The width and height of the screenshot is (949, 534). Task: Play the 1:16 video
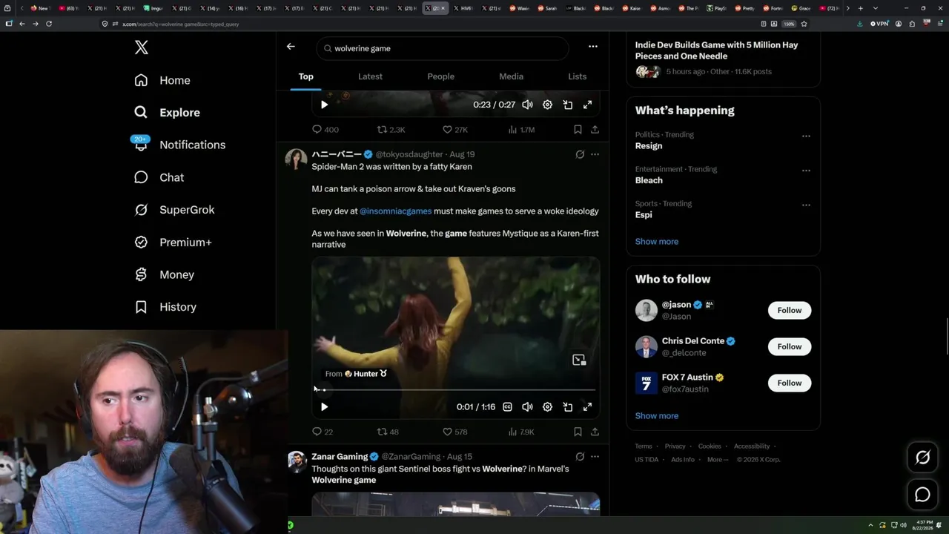coord(324,406)
